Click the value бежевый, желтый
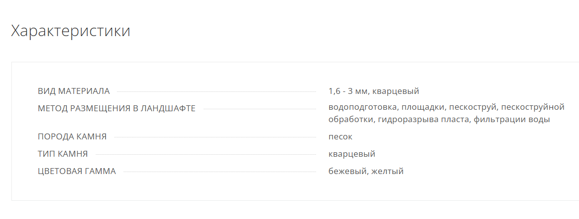 tap(366, 171)
